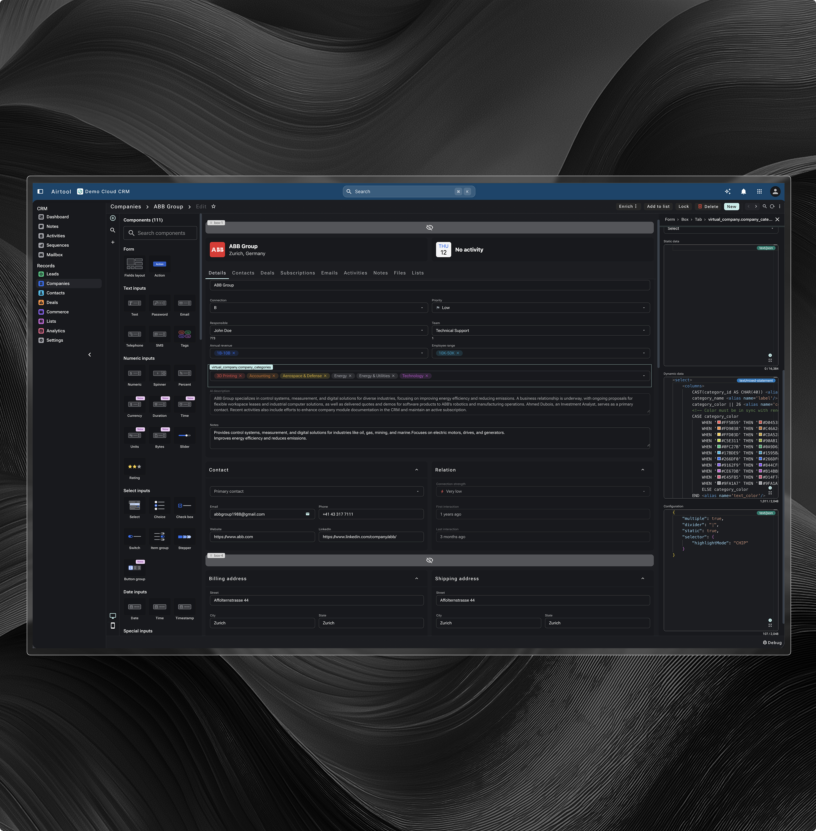
Task: Click the AI sparkle icon in header
Action: click(727, 191)
